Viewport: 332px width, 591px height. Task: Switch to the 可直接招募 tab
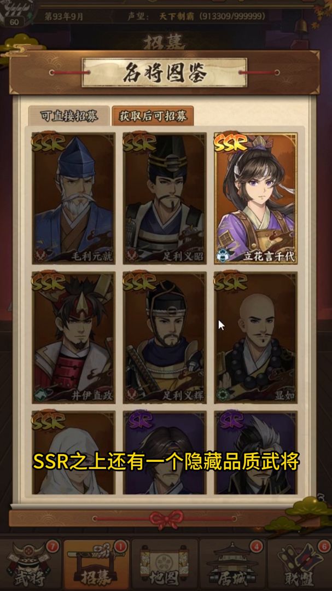(69, 115)
